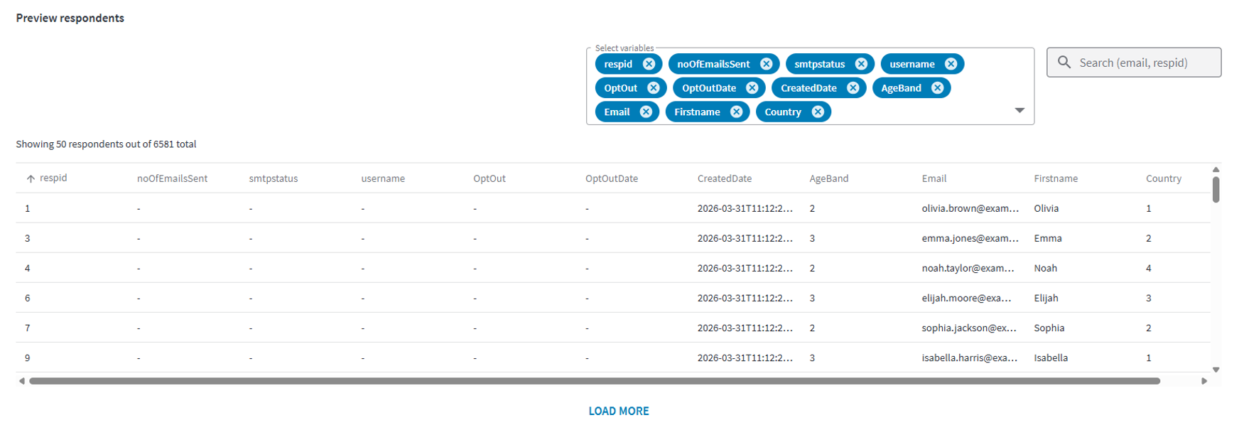Image resolution: width=1239 pixels, height=435 pixels.
Task: Click the OptOut column header
Action: 489,178
